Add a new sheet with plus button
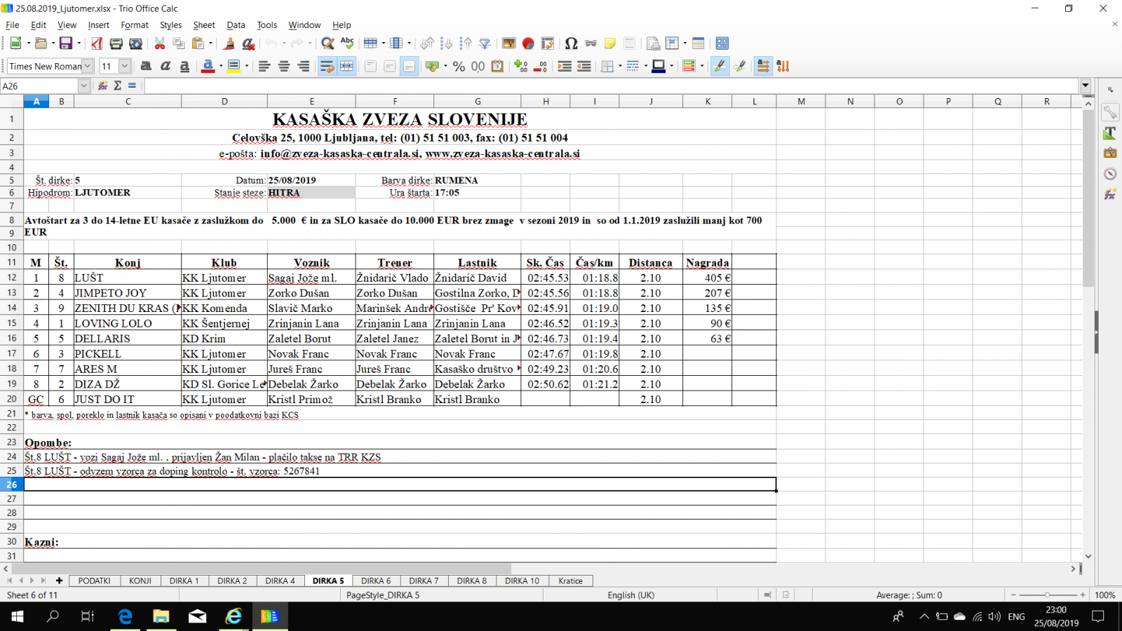Image resolution: width=1122 pixels, height=631 pixels. (59, 581)
